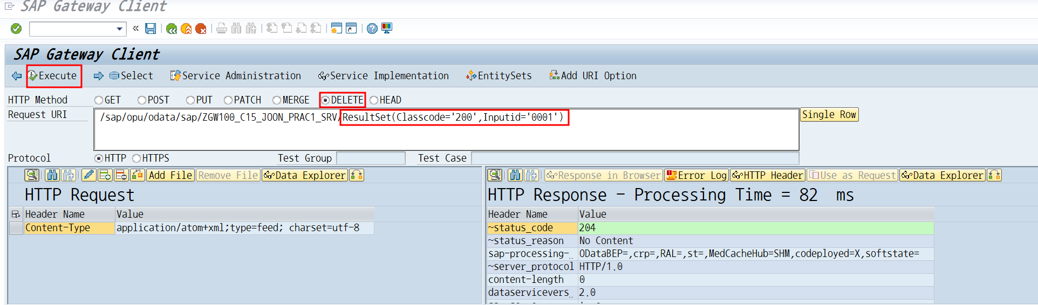Click the Save diskette icon

151,29
